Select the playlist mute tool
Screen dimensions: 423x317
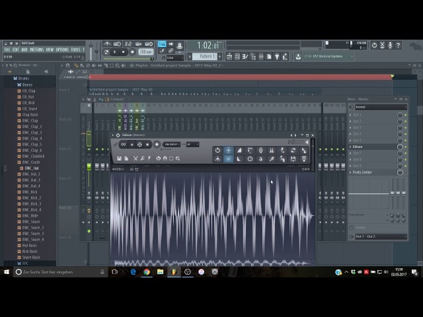[x=94, y=65]
